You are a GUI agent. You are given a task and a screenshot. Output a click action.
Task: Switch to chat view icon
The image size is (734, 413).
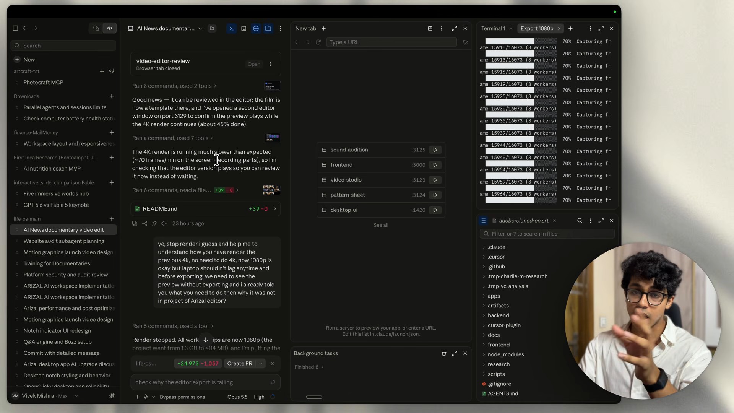click(96, 28)
